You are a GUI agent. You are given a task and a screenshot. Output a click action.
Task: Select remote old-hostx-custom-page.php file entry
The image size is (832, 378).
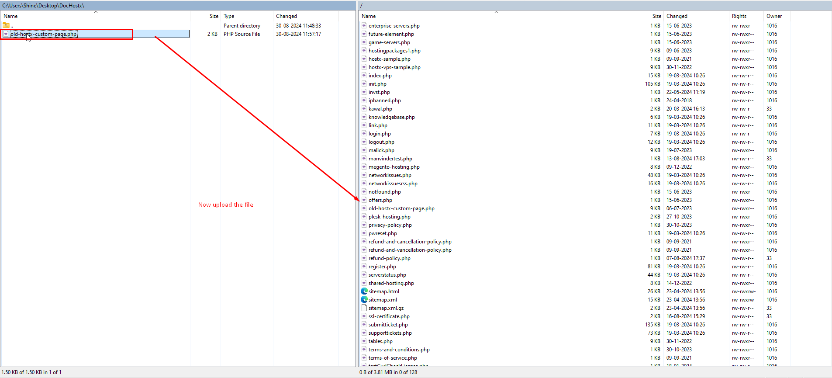click(401, 208)
